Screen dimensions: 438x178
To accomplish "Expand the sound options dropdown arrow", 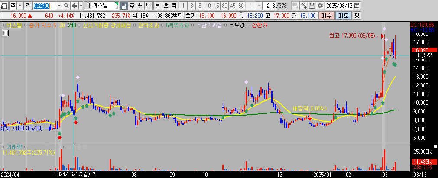I will 81,5.
